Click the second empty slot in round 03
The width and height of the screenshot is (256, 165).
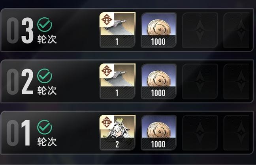(x=236, y=30)
